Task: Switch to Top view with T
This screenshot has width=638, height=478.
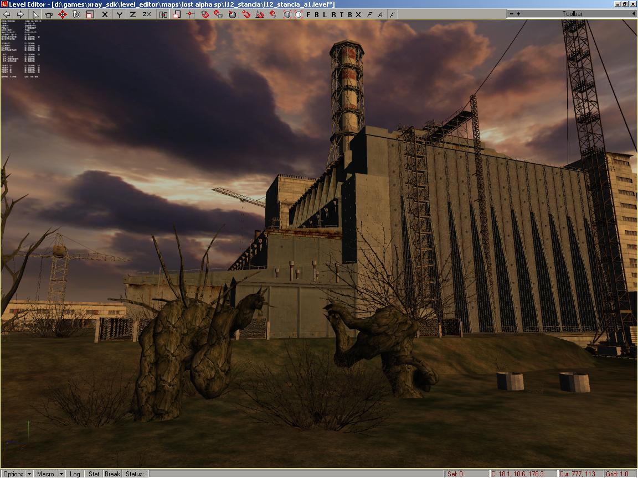Action: [x=341, y=14]
